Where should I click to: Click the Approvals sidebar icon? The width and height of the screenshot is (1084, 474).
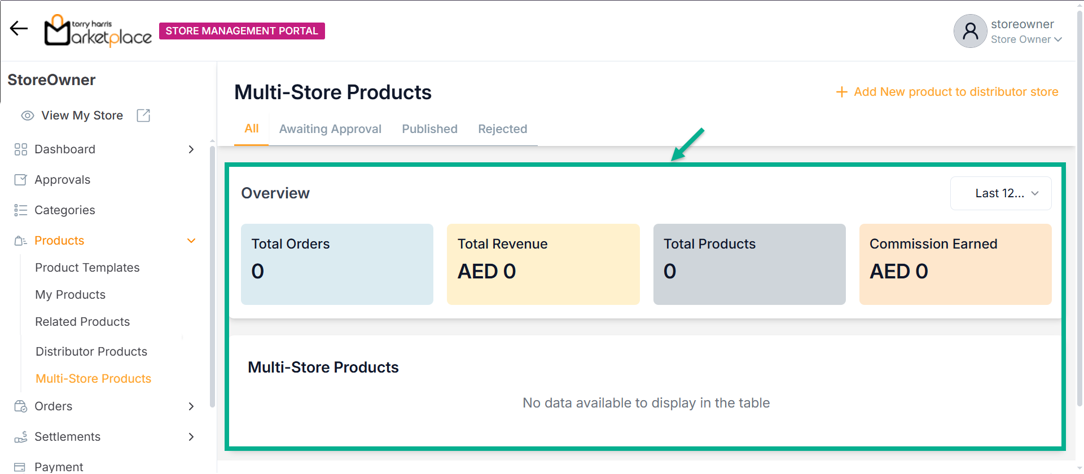tap(21, 180)
